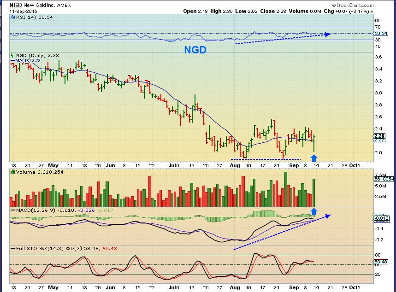This screenshot has width=396, height=292.
Task: Click the 2.5M volume axis label
Action: click(381, 197)
